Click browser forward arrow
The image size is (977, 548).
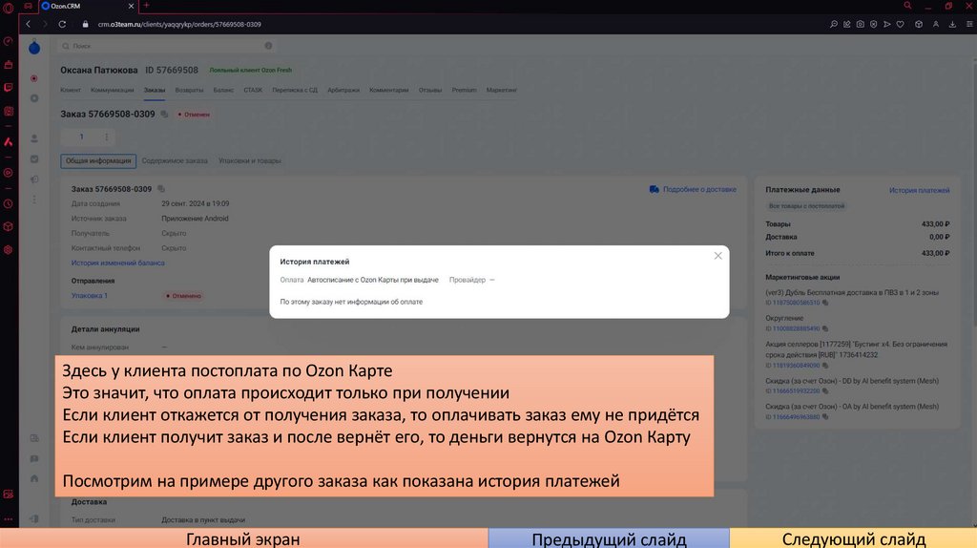45,24
